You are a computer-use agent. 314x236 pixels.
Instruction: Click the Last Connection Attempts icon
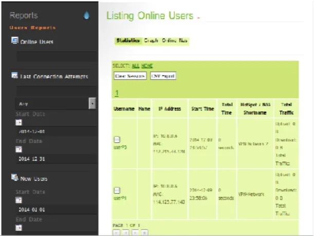14,75
